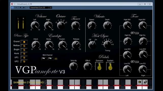
Task: Click the Write automation W button
Action: click(24, 8)
